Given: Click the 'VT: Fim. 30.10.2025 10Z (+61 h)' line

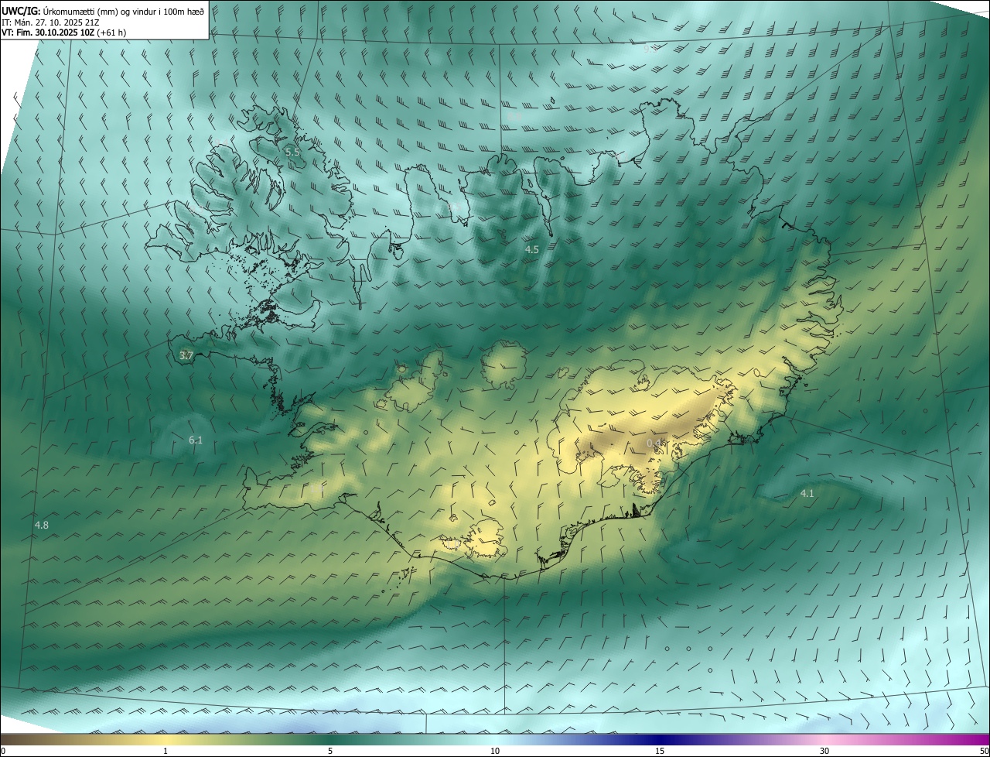Looking at the screenshot, I should click(64, 33).
